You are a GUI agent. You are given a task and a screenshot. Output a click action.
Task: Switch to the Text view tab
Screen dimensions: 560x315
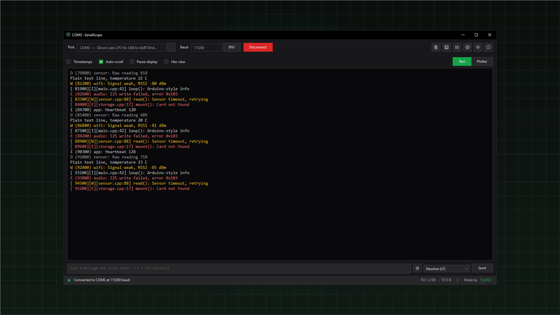[x=462, y=61]
